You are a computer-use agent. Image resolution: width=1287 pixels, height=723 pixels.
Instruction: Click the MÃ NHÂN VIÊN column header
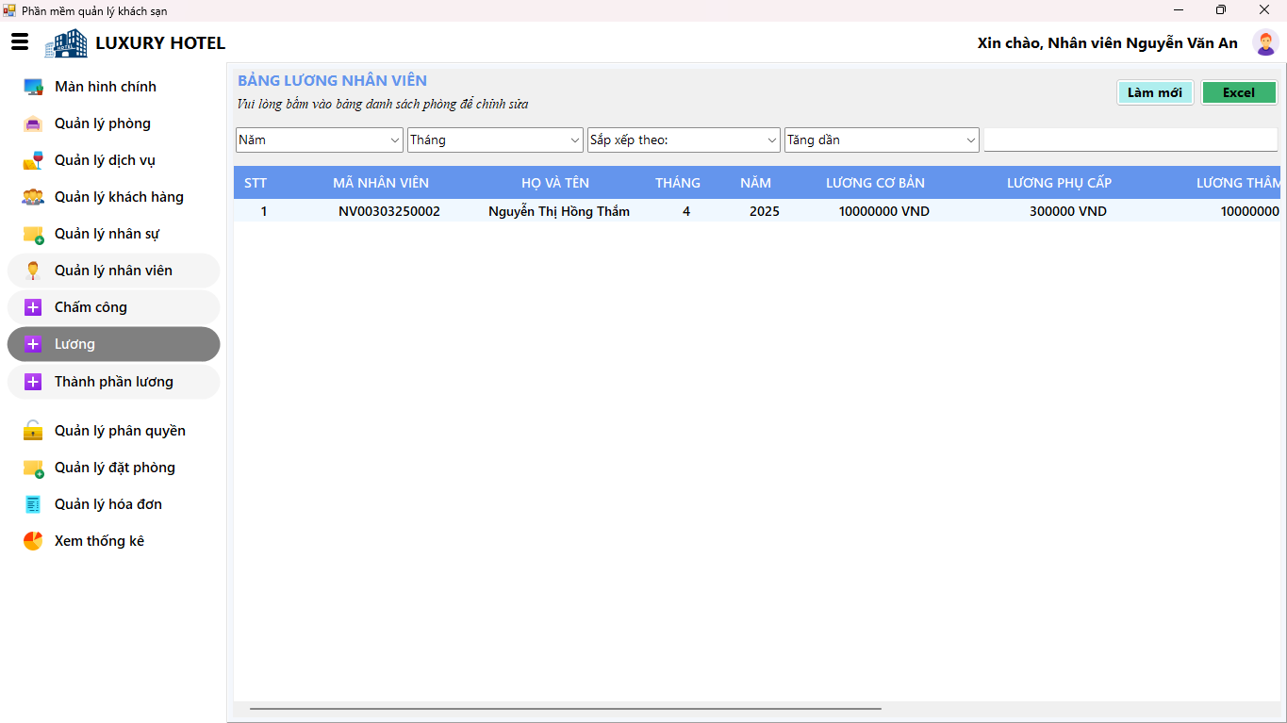381,183
